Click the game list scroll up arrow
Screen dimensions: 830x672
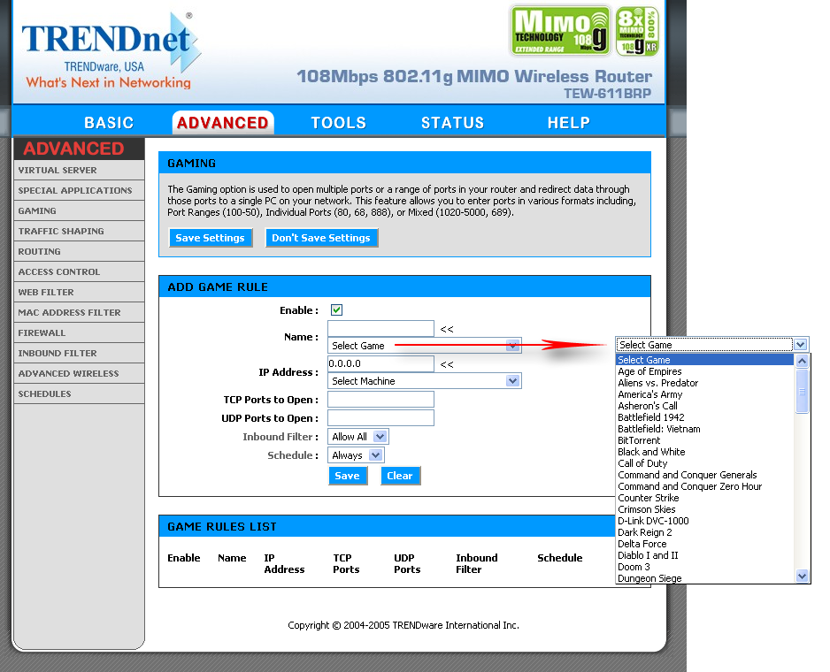coord(802,362)
